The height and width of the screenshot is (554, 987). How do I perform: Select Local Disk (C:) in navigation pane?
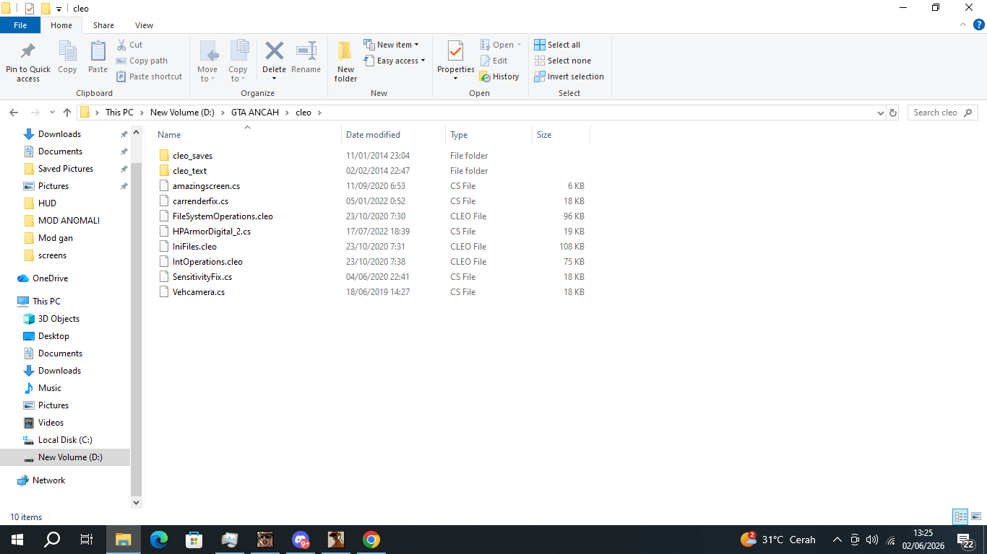point(65,440)
